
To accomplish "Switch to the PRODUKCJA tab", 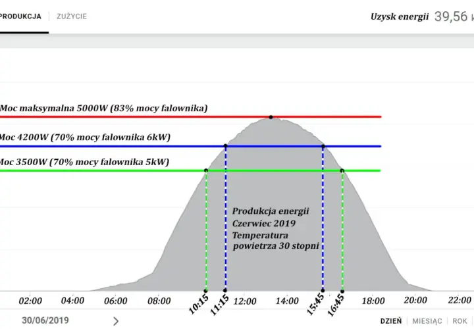I will point(20,16).
